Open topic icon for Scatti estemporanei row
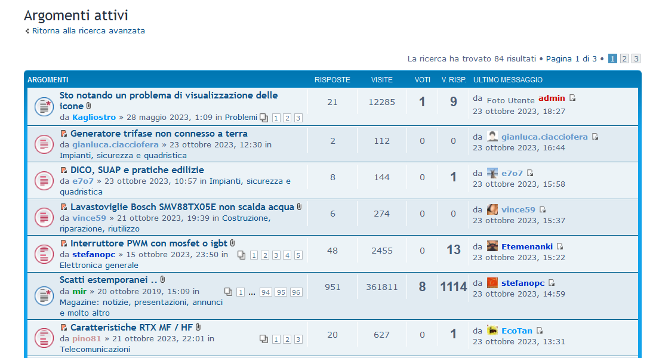Viewport: 656px width, 358px height. (x=42, y=295)
